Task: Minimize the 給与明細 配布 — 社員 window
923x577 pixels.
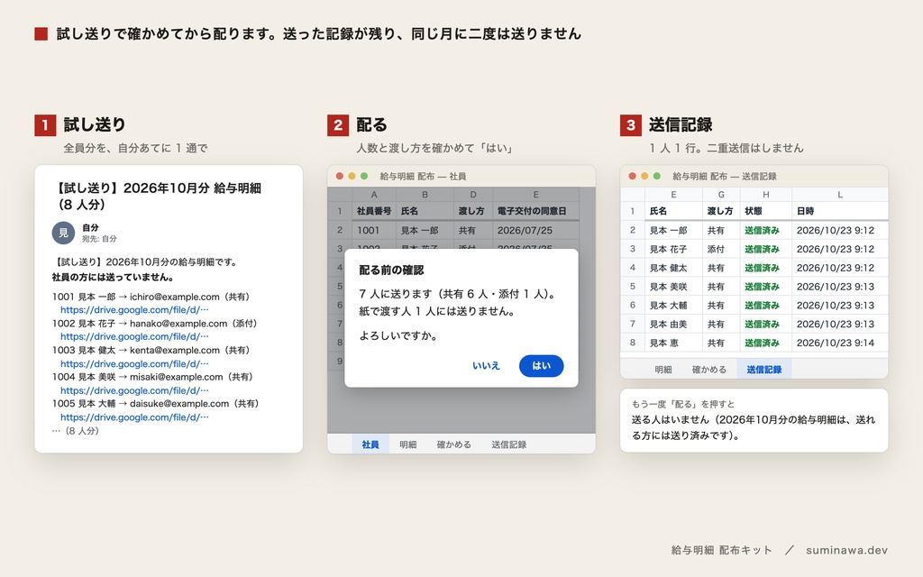Action: point(352,176)
